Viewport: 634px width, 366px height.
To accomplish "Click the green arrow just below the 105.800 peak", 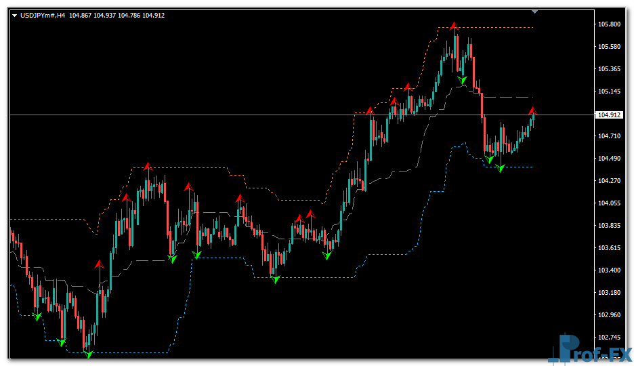I will [462, 80].
